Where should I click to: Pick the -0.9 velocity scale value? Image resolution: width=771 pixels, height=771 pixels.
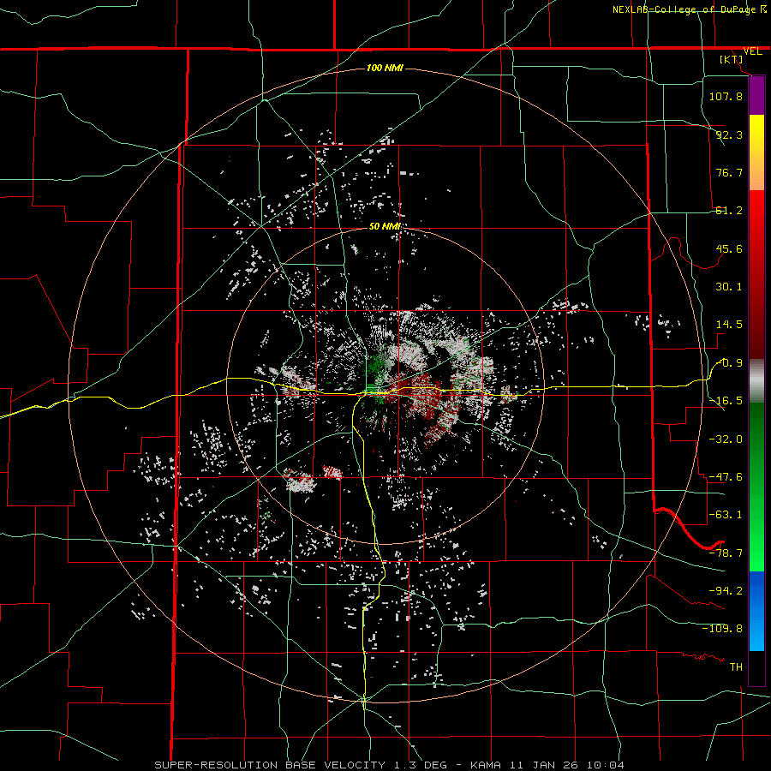tap(729, 363)
